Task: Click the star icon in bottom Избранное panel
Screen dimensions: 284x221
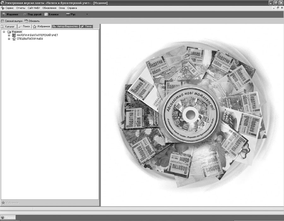Action: 3,202
